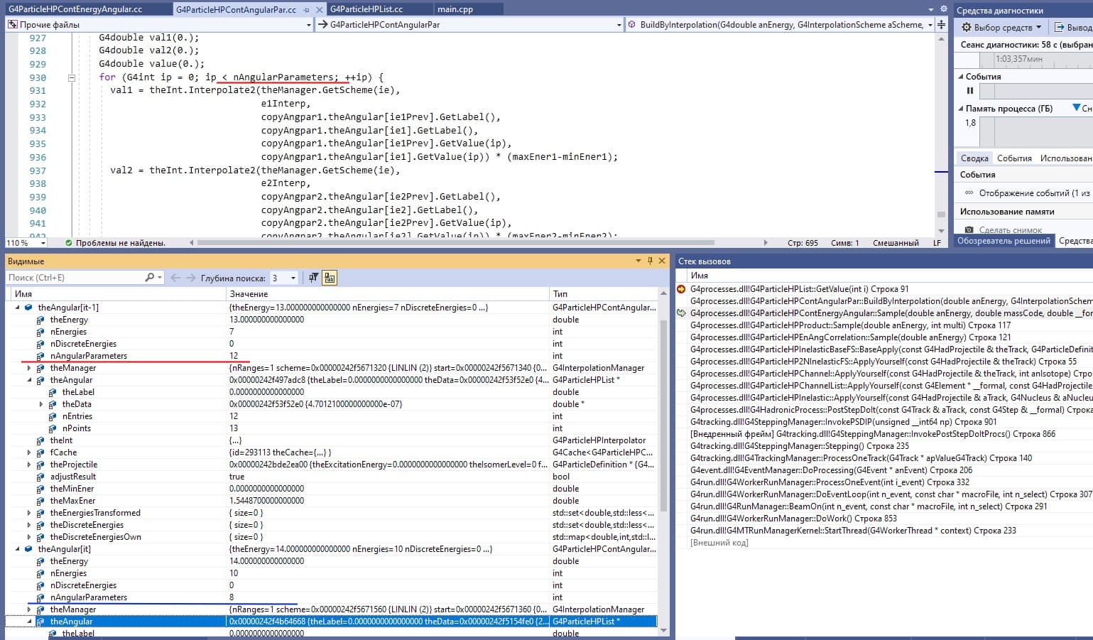
Task: Collapse the for-loop code at line 930
Action: [x=72, y=78]
